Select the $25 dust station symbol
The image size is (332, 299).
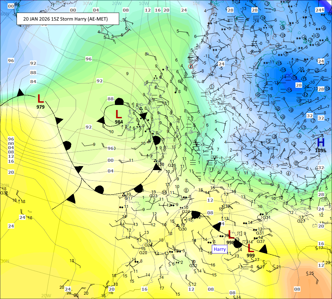point(310,273)
